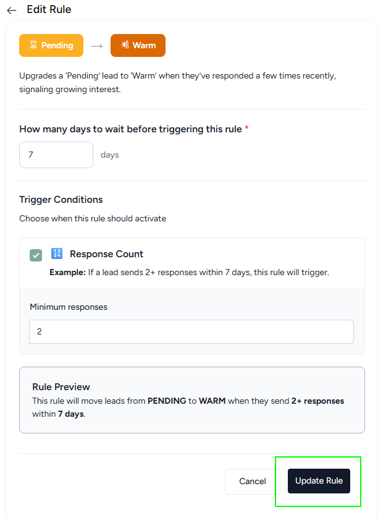Click the 1234 number icon by Response Count
The height and width of the screenshot is (520, 378).
point(57,254)
